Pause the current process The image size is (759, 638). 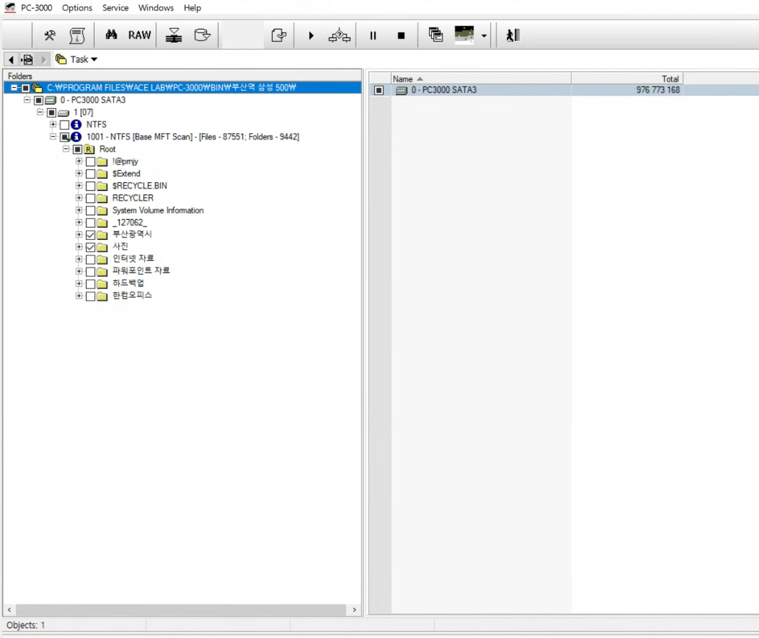coord(373,36)
